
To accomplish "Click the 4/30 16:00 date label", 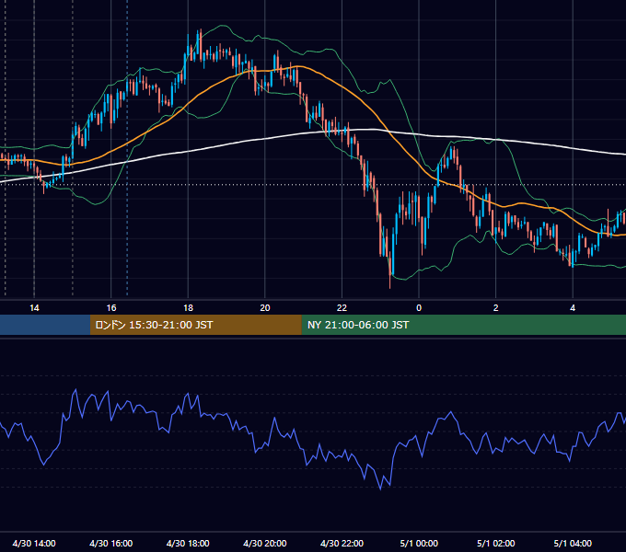I will [111, 543].
